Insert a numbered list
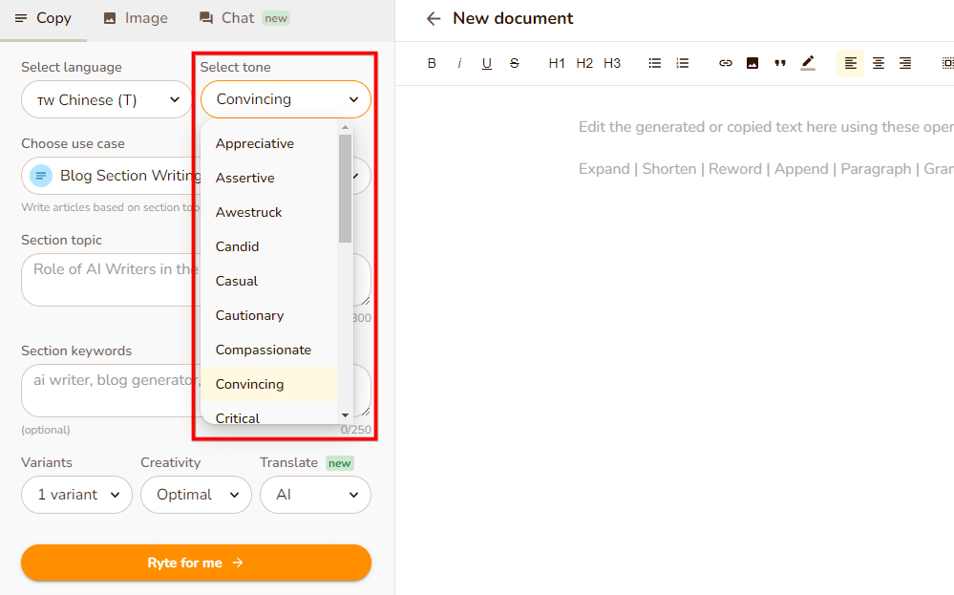Screen dimensions: 954x595 683,63
